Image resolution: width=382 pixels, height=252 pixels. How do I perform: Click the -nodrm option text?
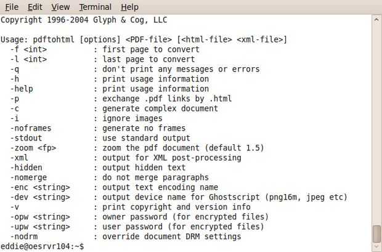pyautogui.click(x=25, y=237)
